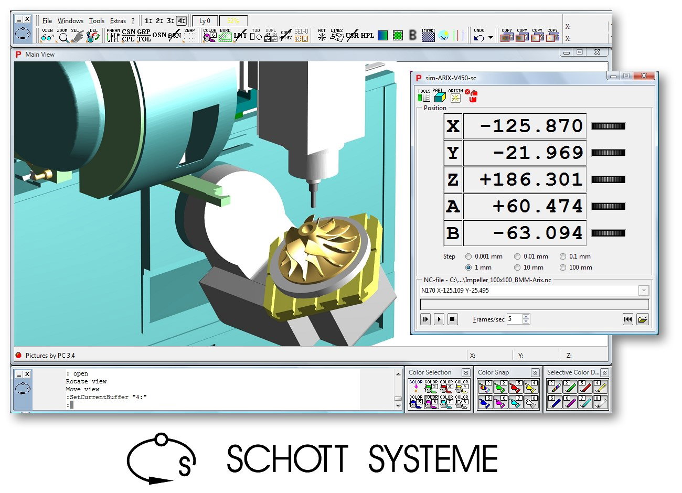Adjust the X axis jog slider
The image size is (682, 493).
coord(609,126)
